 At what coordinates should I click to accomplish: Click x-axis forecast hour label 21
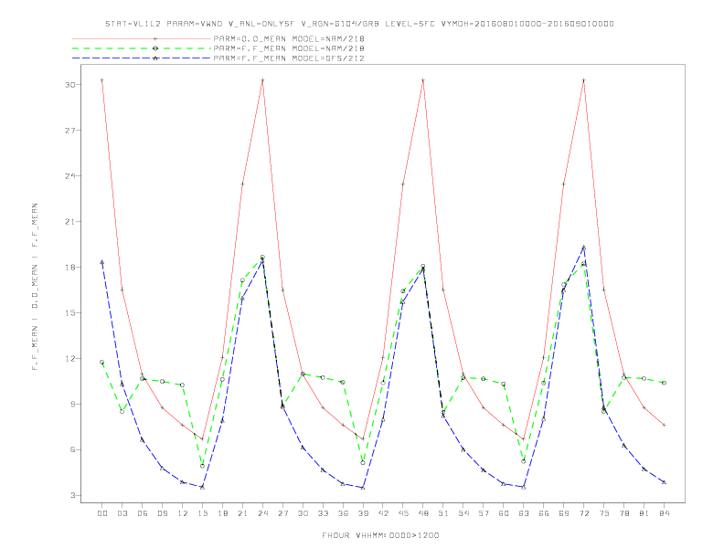pos(243,513)
